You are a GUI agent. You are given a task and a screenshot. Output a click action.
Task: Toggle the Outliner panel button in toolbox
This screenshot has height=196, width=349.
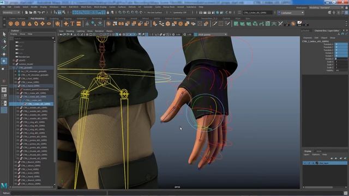point(4,110)
